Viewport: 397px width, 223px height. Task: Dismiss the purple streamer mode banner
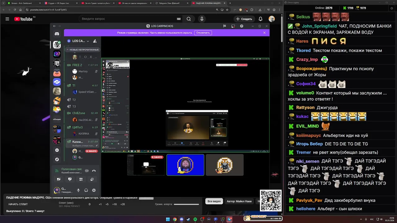(264, 33)
